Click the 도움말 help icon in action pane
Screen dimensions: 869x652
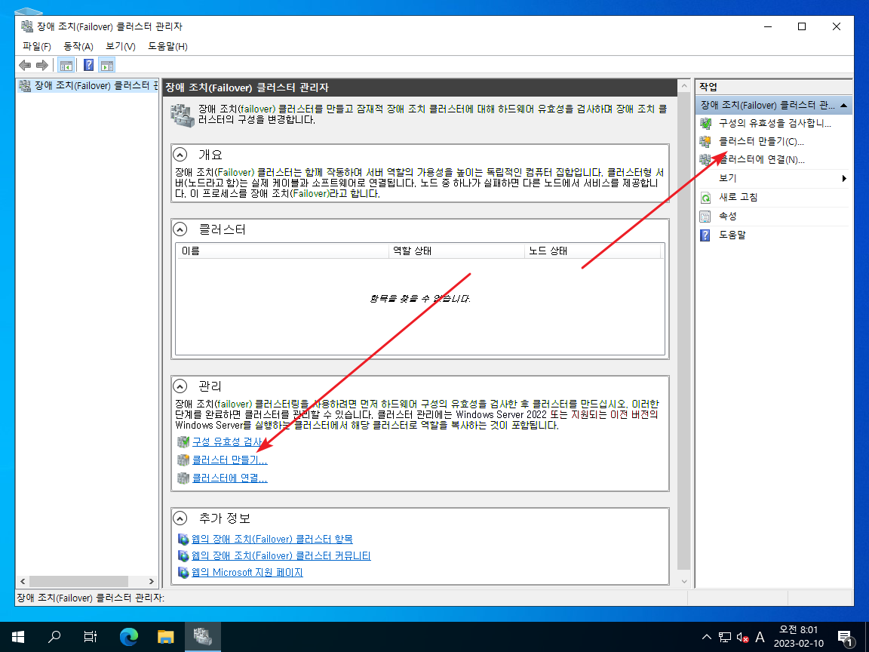coord(705,235)
